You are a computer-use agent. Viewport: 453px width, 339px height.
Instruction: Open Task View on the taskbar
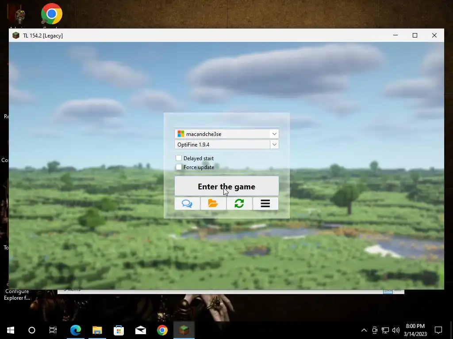[53, 330]
